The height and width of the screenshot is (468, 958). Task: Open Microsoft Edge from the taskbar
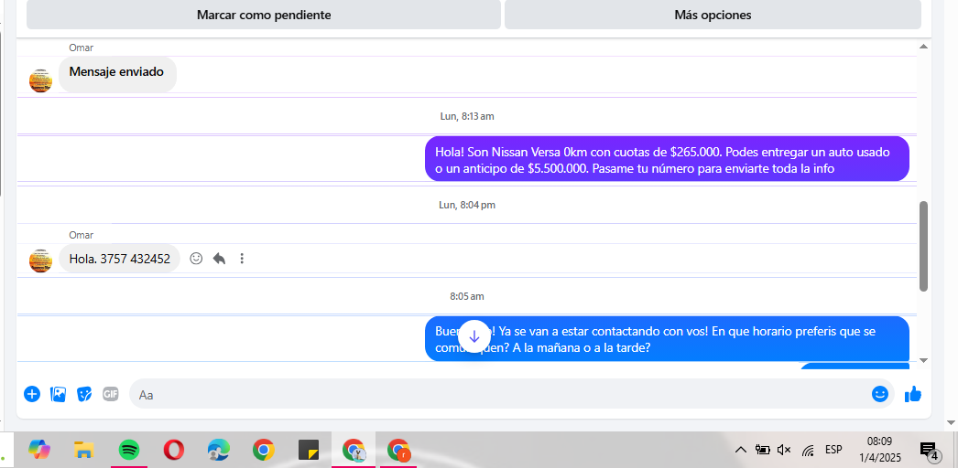coord(218,451)
